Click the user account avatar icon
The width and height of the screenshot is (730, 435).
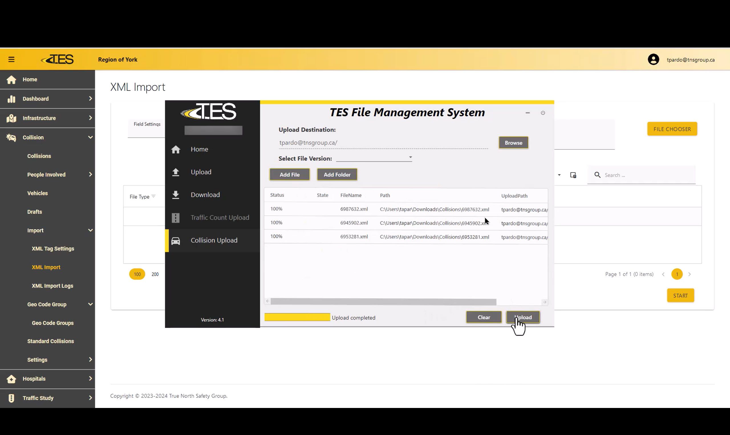click(x=653, y=59)
